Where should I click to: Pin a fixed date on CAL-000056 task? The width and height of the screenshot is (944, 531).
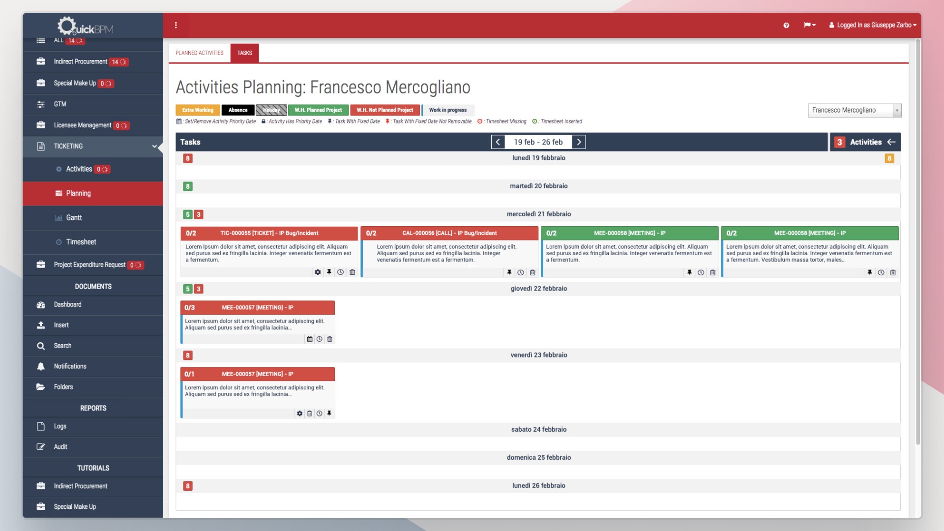[x=509, y=272]
